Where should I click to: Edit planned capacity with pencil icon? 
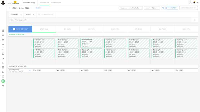30,71
